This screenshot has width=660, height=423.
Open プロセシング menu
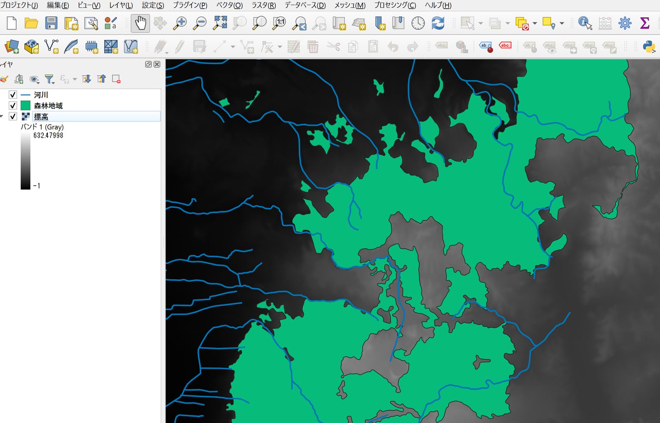pos(395,5)
